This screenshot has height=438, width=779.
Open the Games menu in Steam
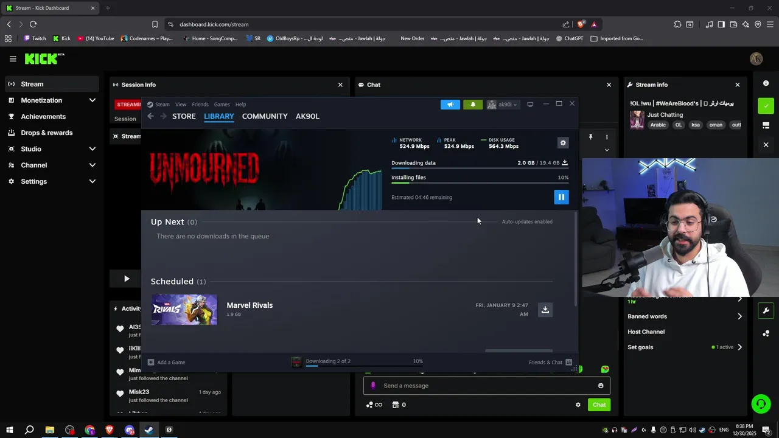[222, 105]
